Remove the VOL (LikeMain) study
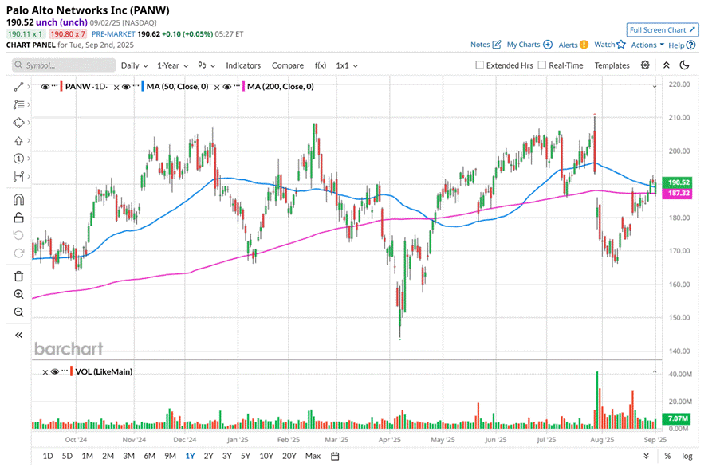The image size is (720, 467). [45, 372]
